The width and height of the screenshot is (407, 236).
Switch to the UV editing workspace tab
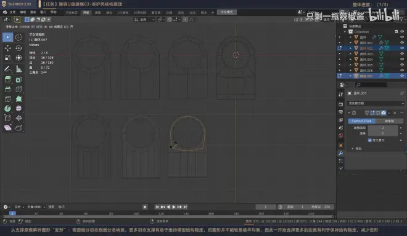[x=123, y=12]
